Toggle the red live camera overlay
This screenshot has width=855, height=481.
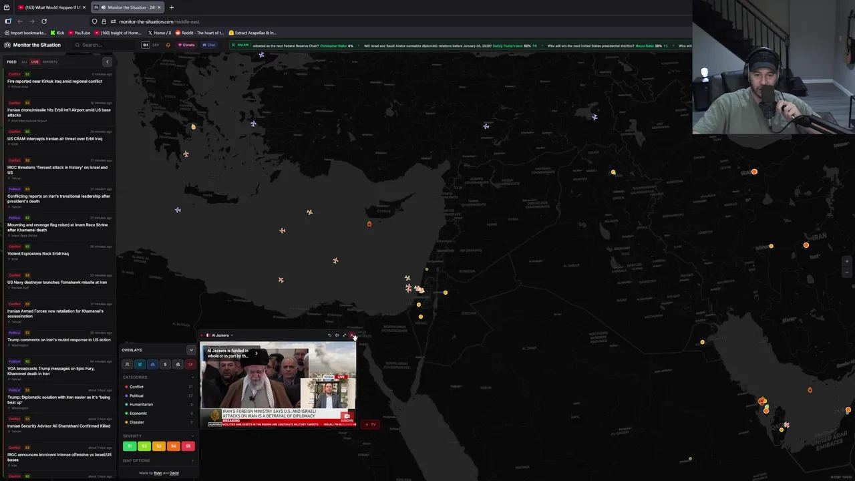[190, 364]
